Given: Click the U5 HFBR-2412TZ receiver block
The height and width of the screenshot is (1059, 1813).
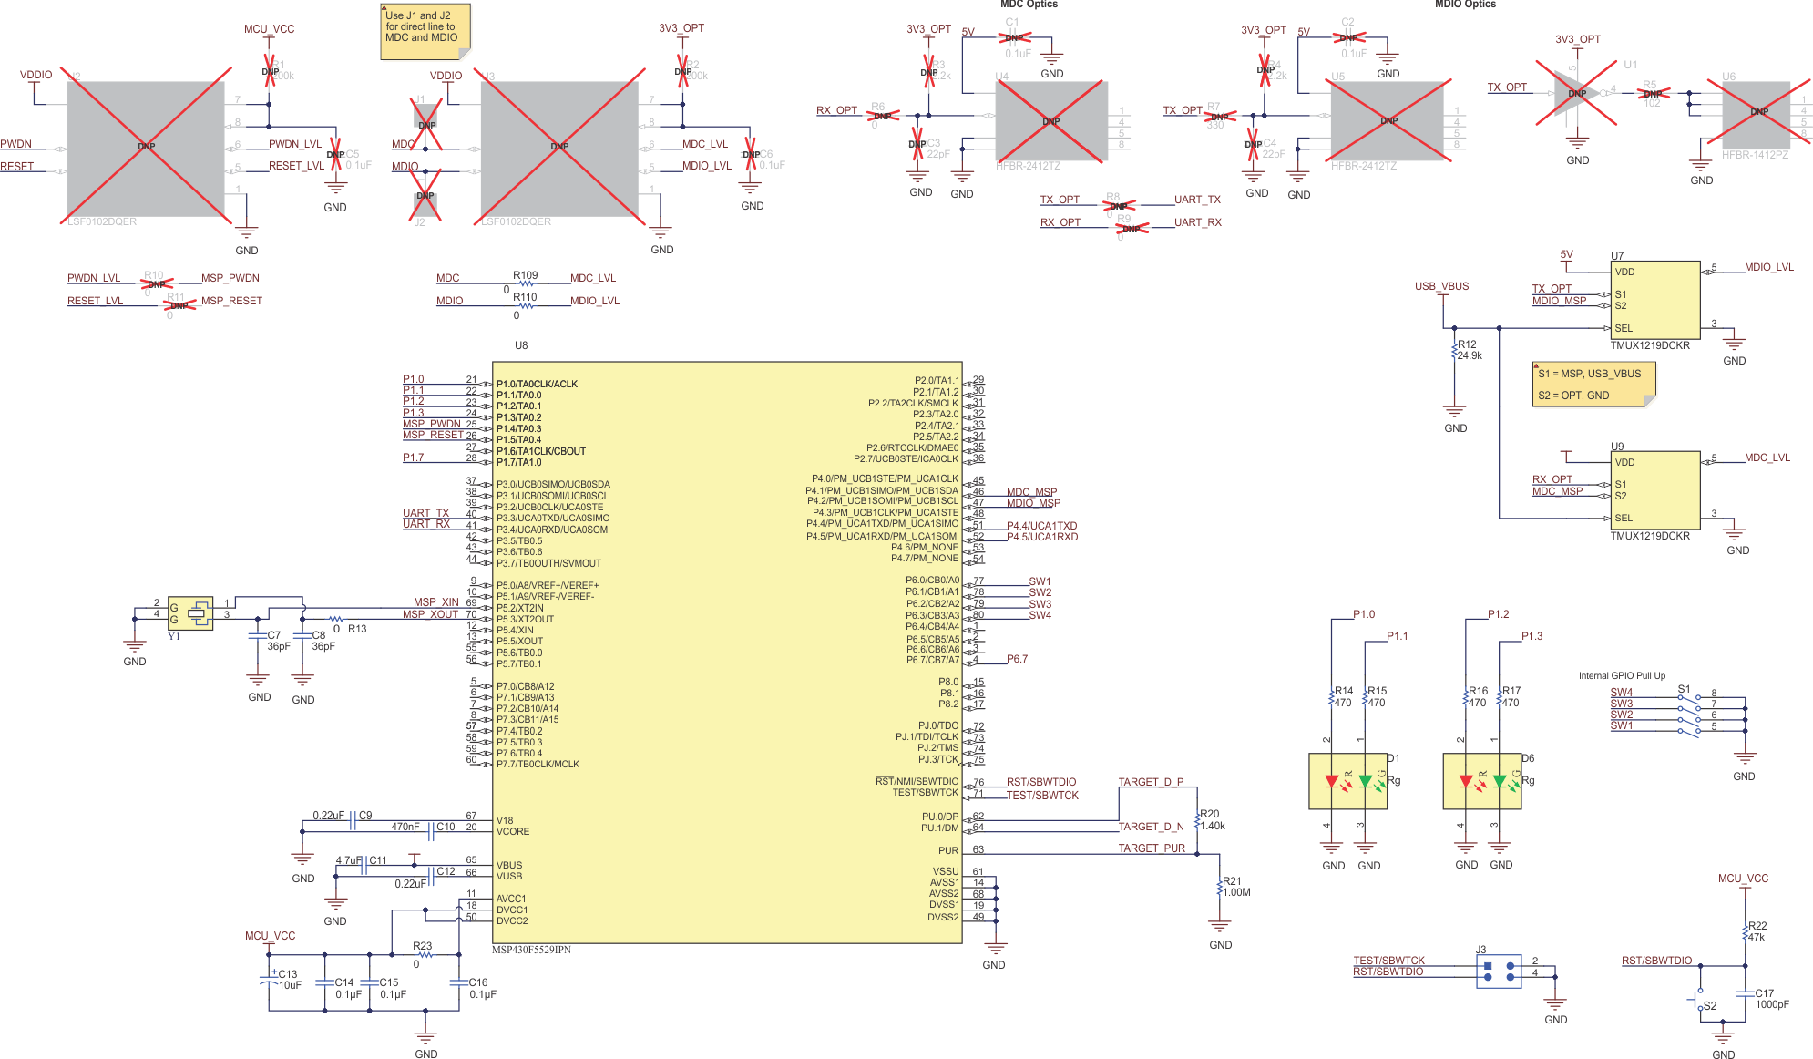Looking at the screenshot, I should [x=1388, y=121].
